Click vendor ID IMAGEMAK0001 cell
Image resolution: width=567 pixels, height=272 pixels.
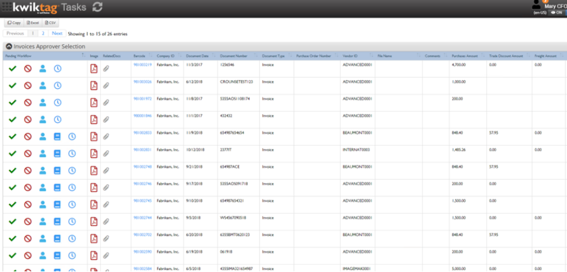point(357,269)
